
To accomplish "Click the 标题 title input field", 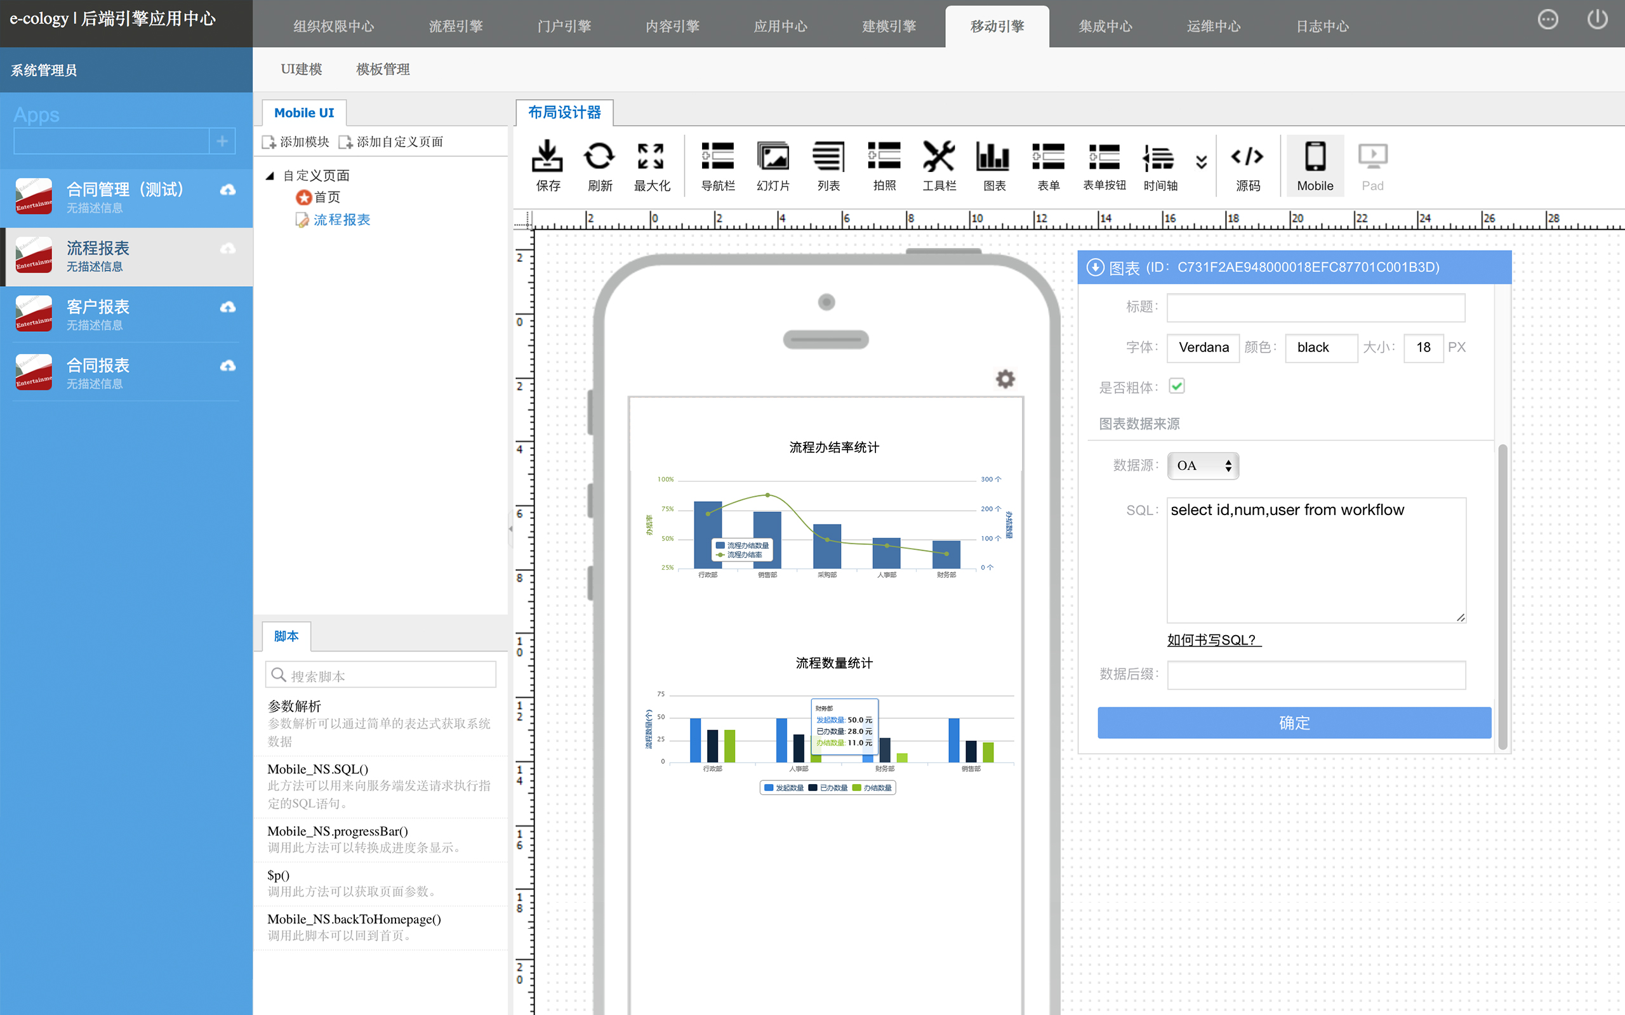I will [x=1315, y=308].
